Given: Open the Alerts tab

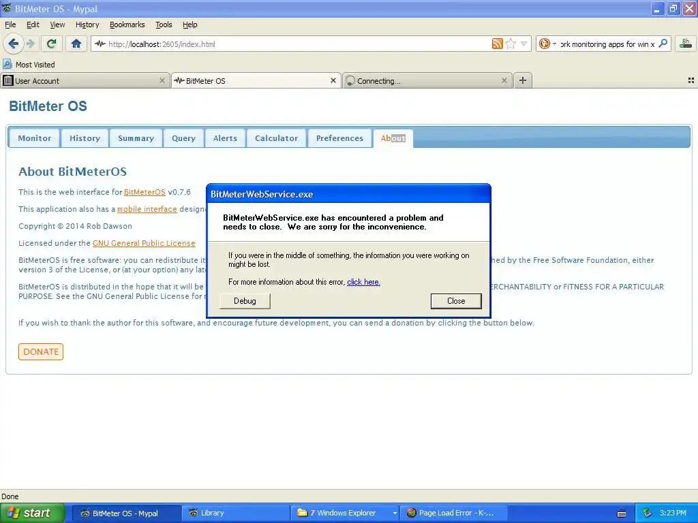Looking at the screenshot, I should [225, 138].
